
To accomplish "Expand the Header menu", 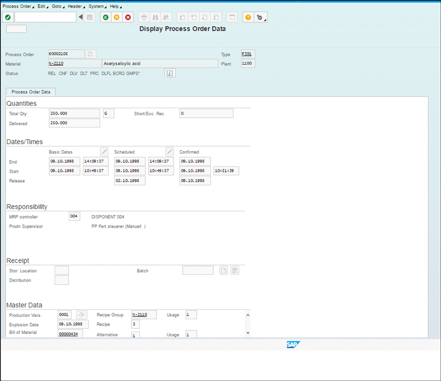I will (75, 6).
